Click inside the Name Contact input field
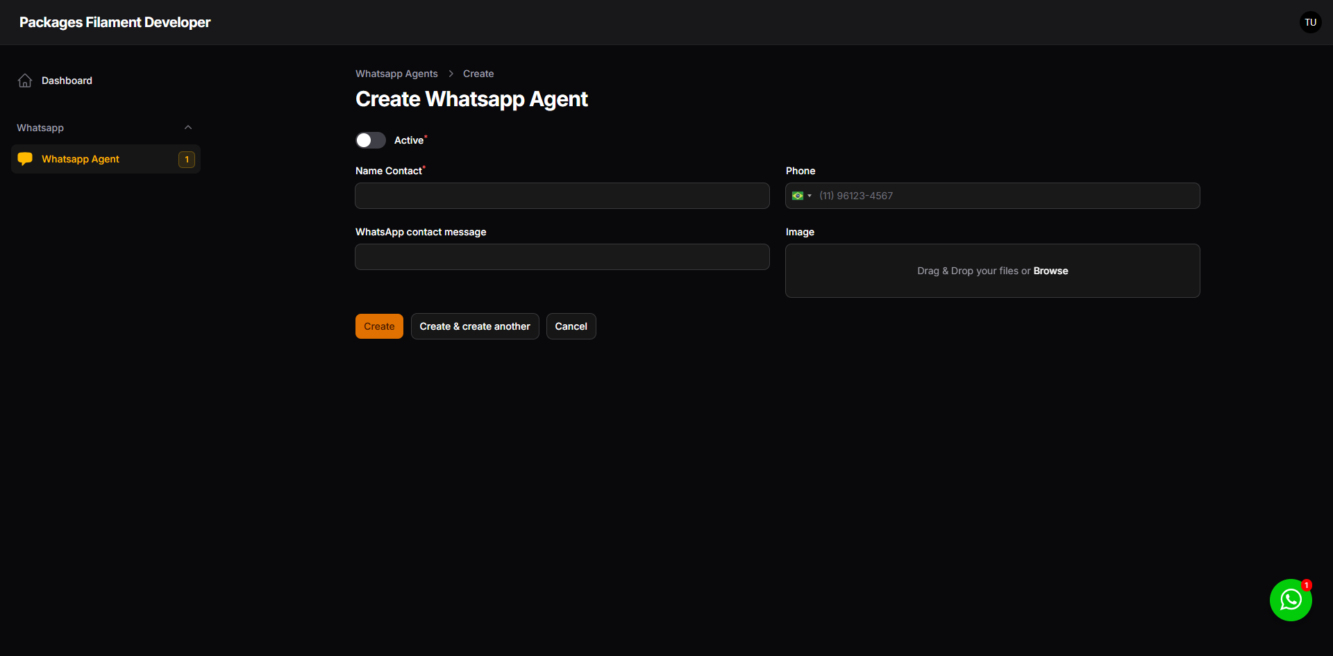This screenshot has width=1333, height=656. (x=562, y=195)
